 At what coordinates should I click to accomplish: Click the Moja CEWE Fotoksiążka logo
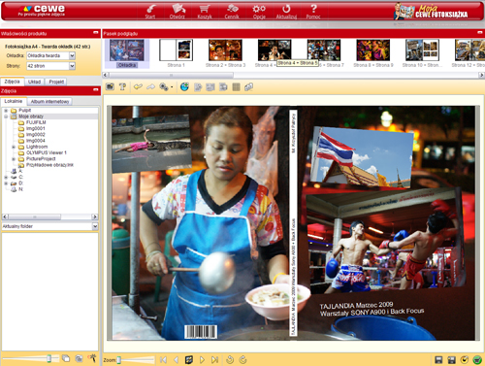[x=431, y=12]
